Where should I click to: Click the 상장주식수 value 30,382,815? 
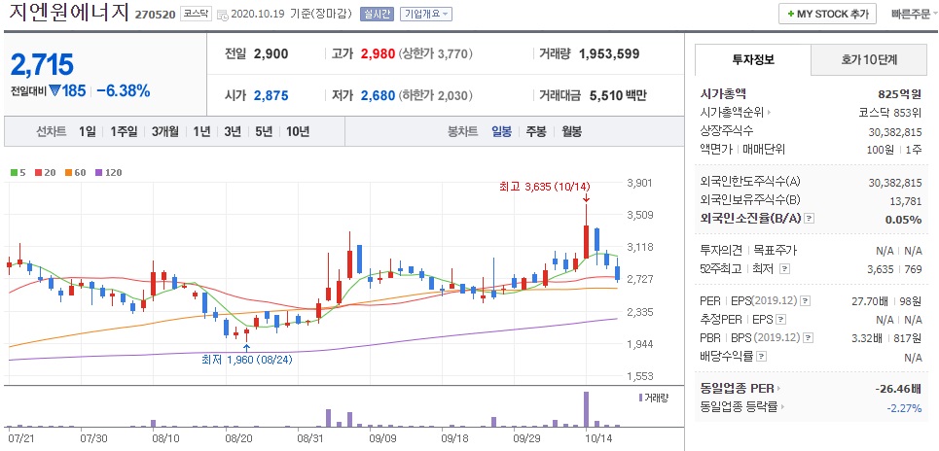(894, 131)
